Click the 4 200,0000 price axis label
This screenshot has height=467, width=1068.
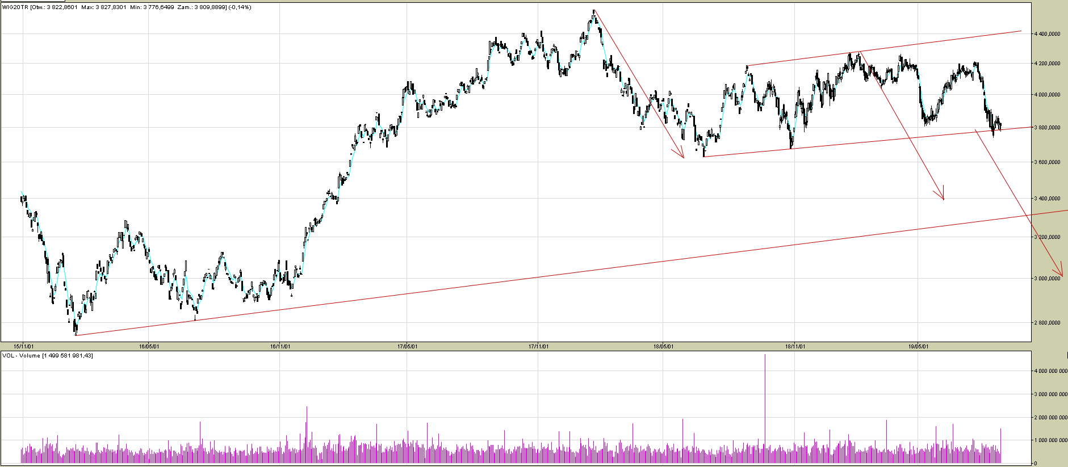1047,64
